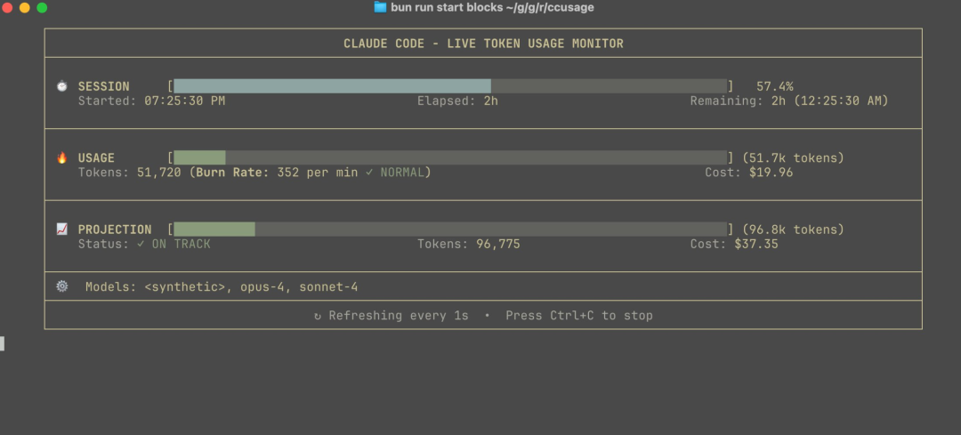The width and height of the screenshot is (961, 435).
Task: Click the opus-4 model name
Action: click(262, 286)
